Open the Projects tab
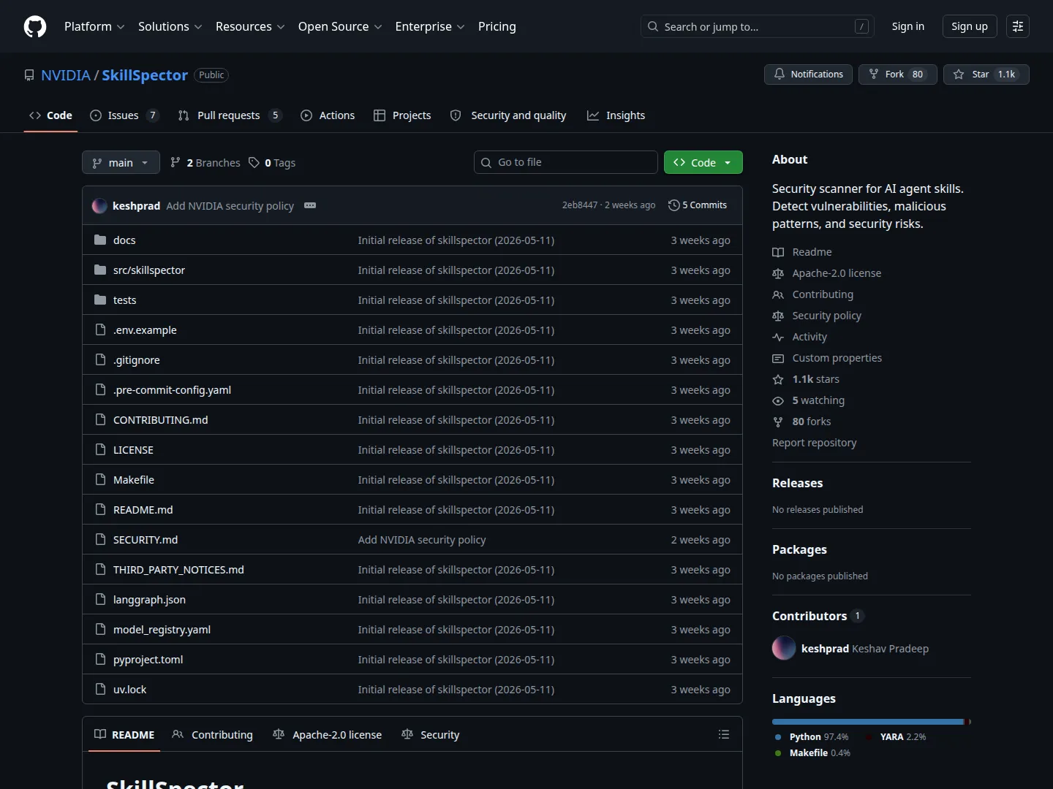Image resolution: width=1053 pixels, height=789 pixels. pyautogui.click(x=402, y=115)
